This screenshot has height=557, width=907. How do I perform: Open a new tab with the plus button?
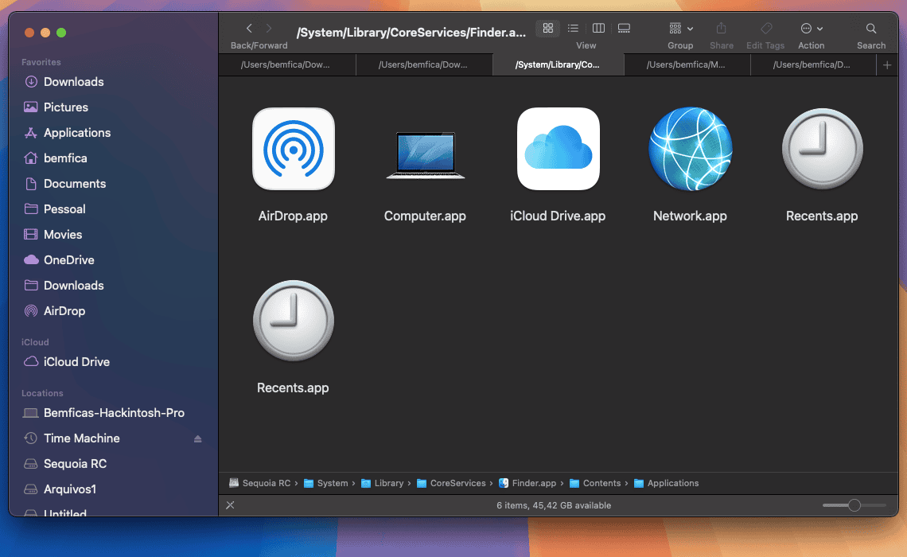click(886, 64)
